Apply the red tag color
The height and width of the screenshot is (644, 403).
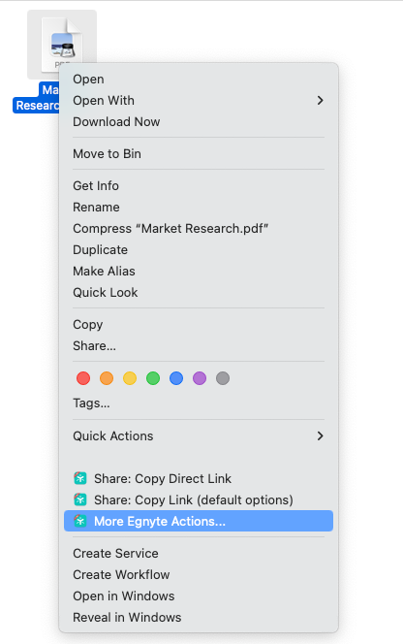click(83, 378)
